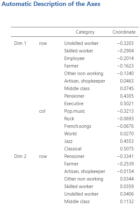
Task: Click the col label under Dim 1
Action: tap(42, 111)
